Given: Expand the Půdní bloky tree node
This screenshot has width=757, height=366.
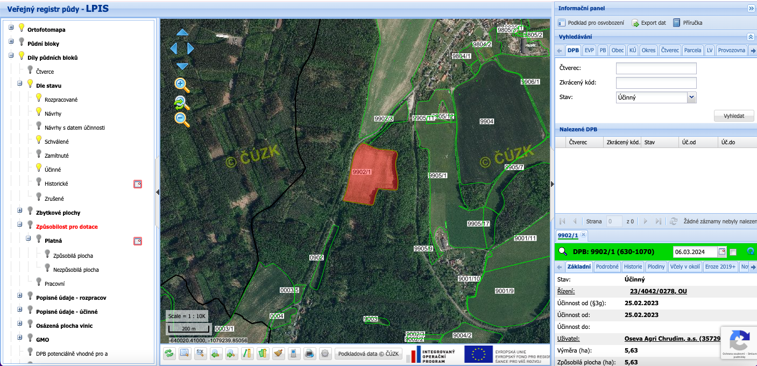Looking at the screenshot, I should 11,41.
